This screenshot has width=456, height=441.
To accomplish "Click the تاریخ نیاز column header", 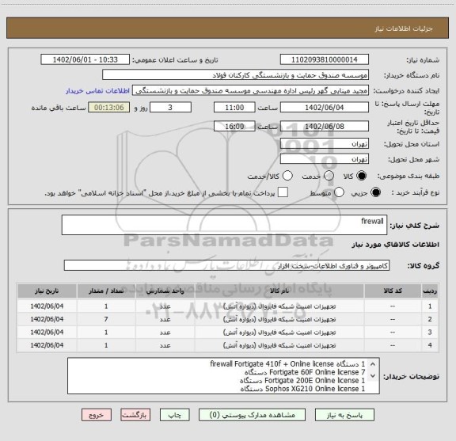I will (47, 291).
